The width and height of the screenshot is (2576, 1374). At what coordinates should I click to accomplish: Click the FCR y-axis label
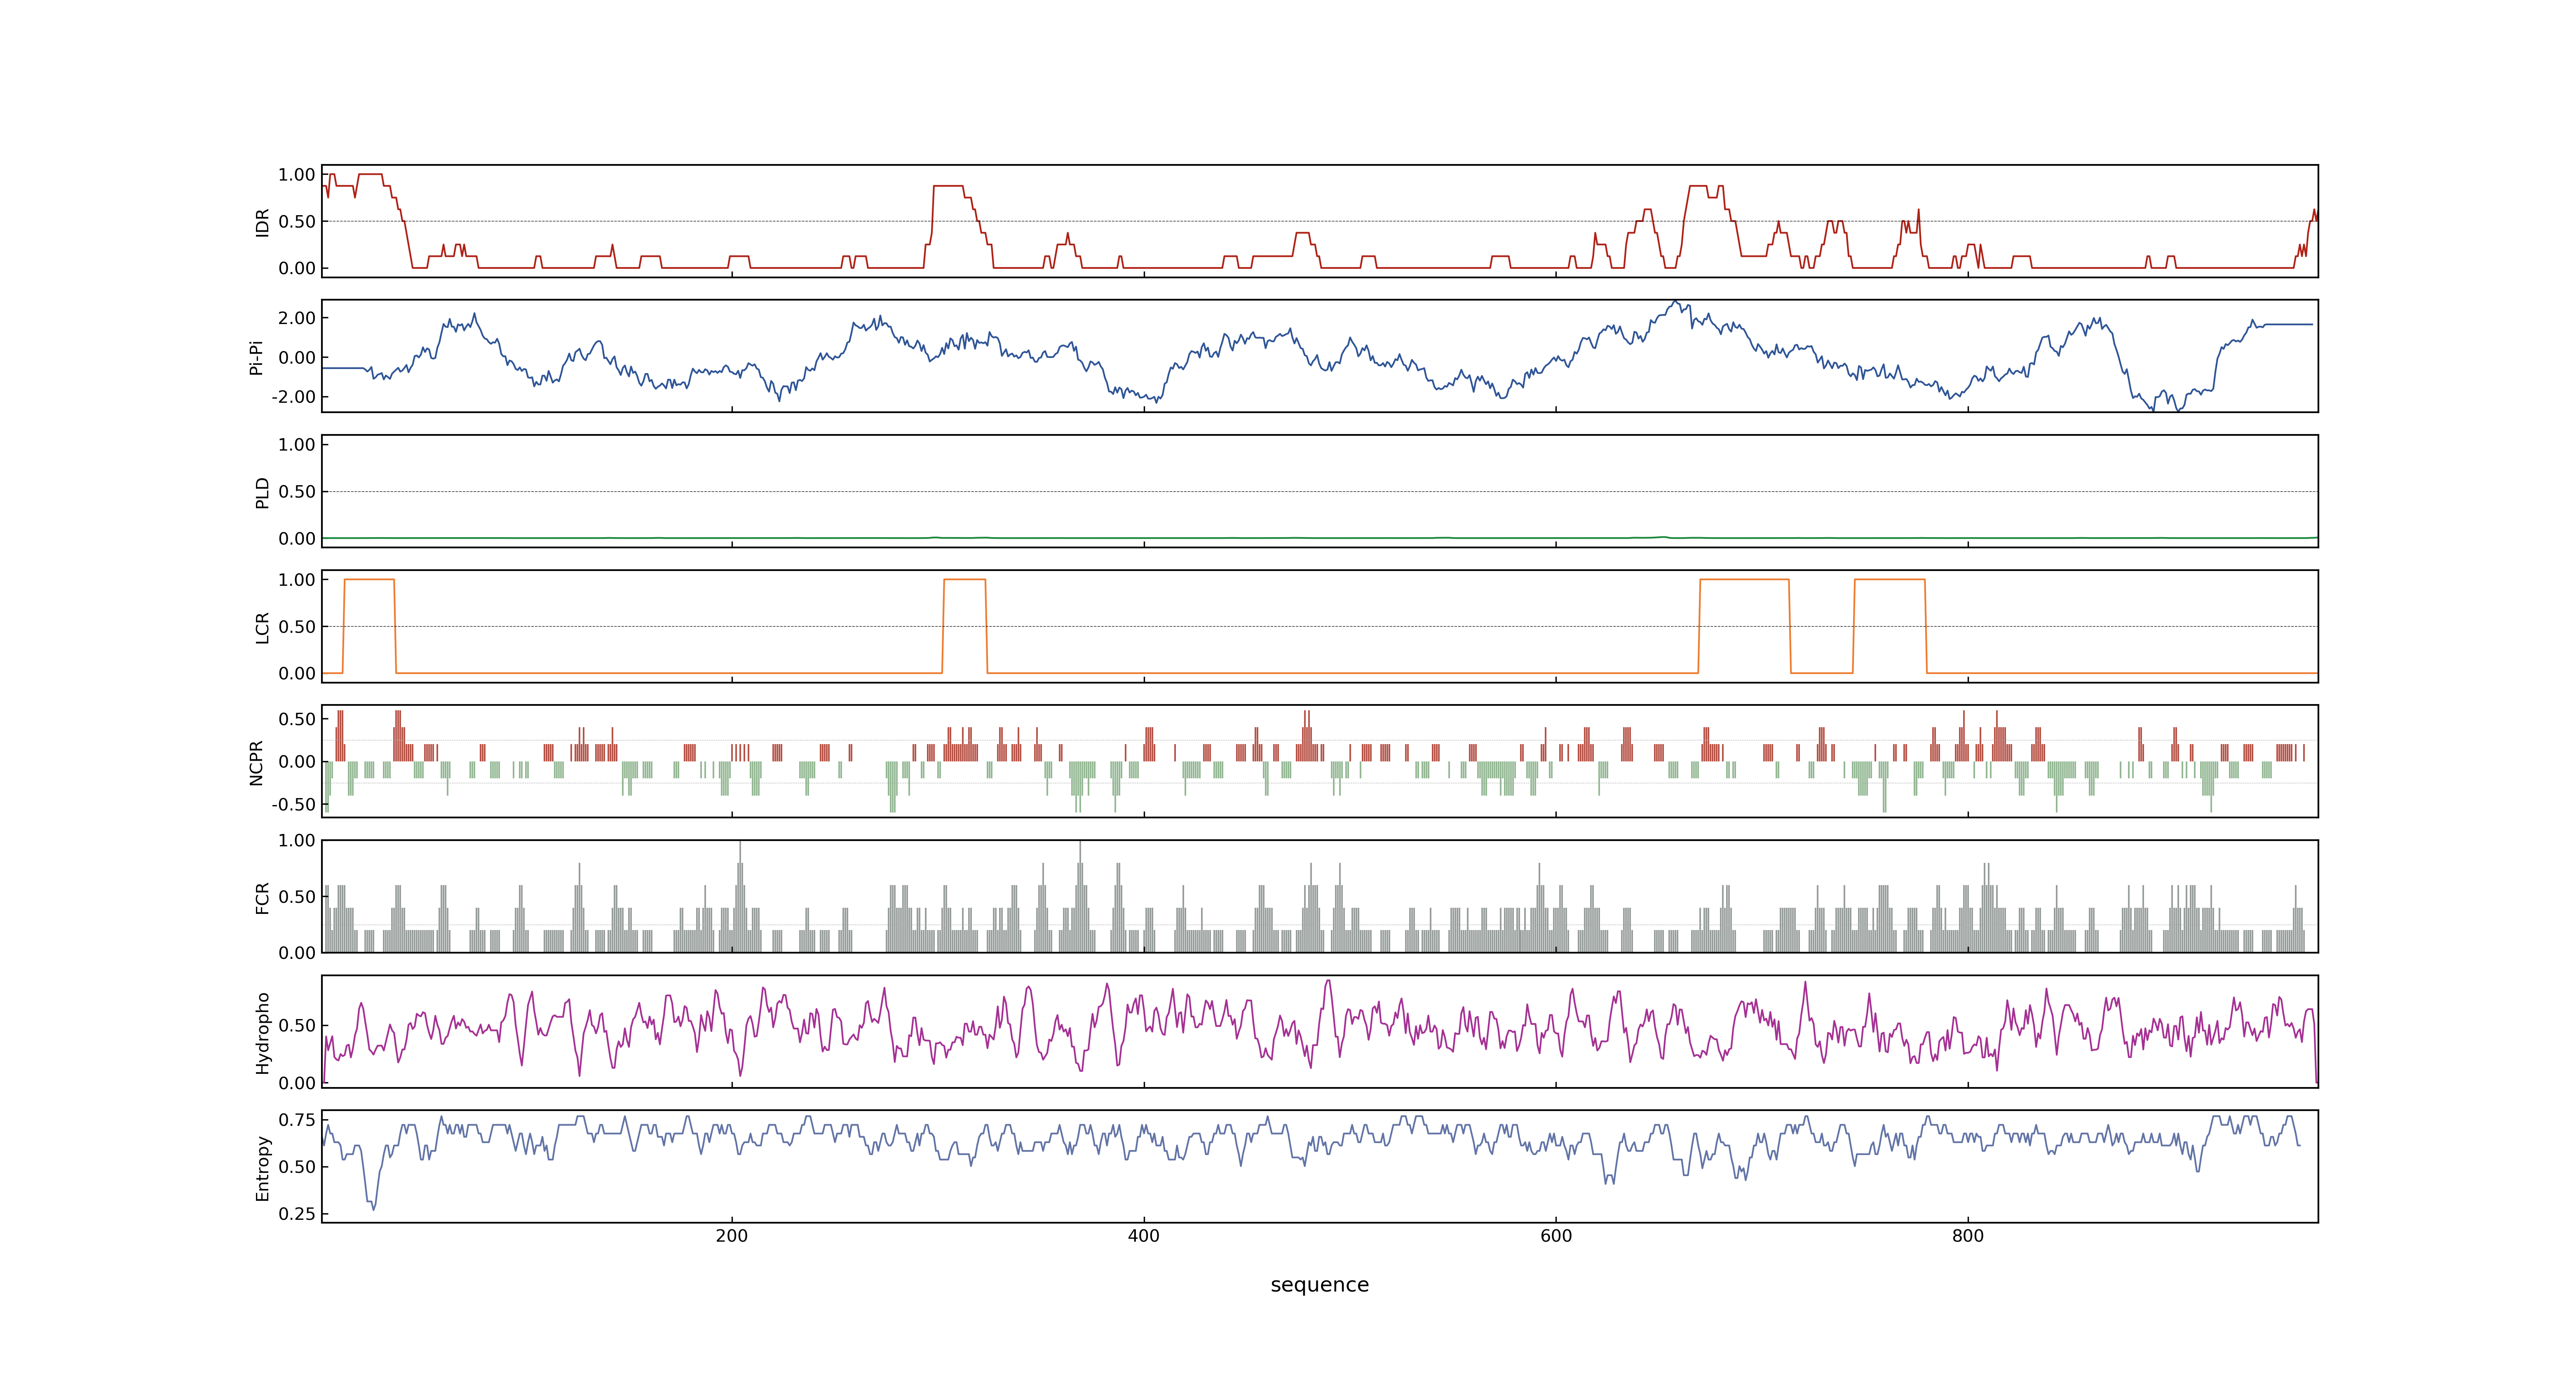[263, 898]
